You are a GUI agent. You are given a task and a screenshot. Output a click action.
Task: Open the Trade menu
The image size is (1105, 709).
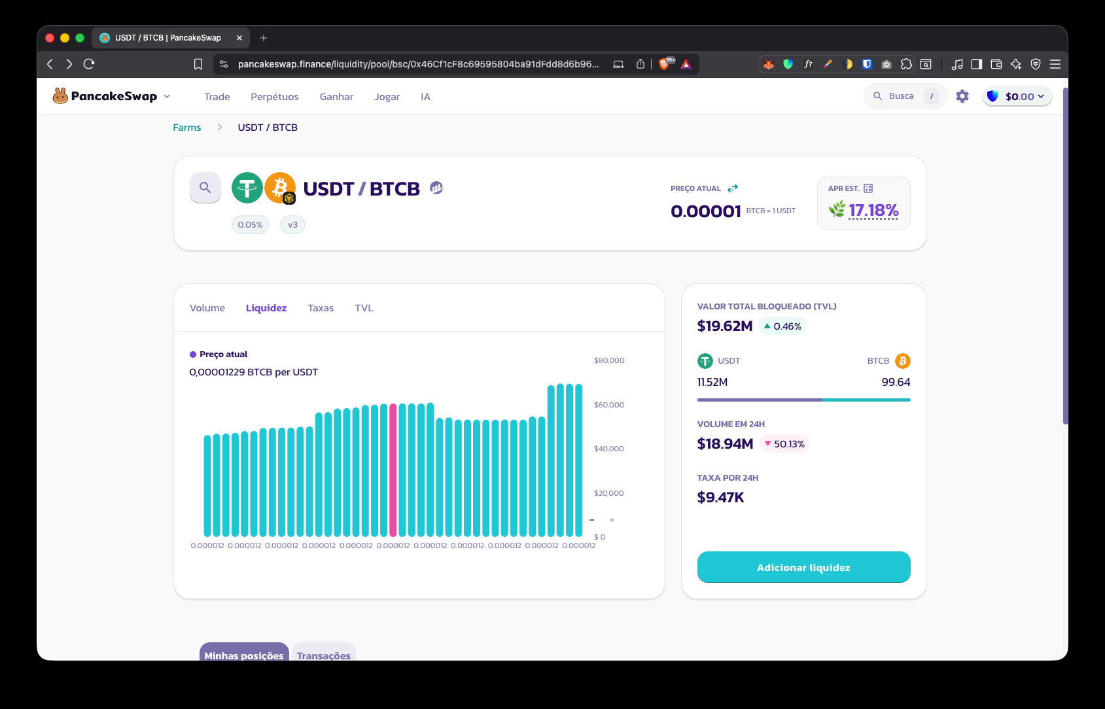(x=217, y=97)
